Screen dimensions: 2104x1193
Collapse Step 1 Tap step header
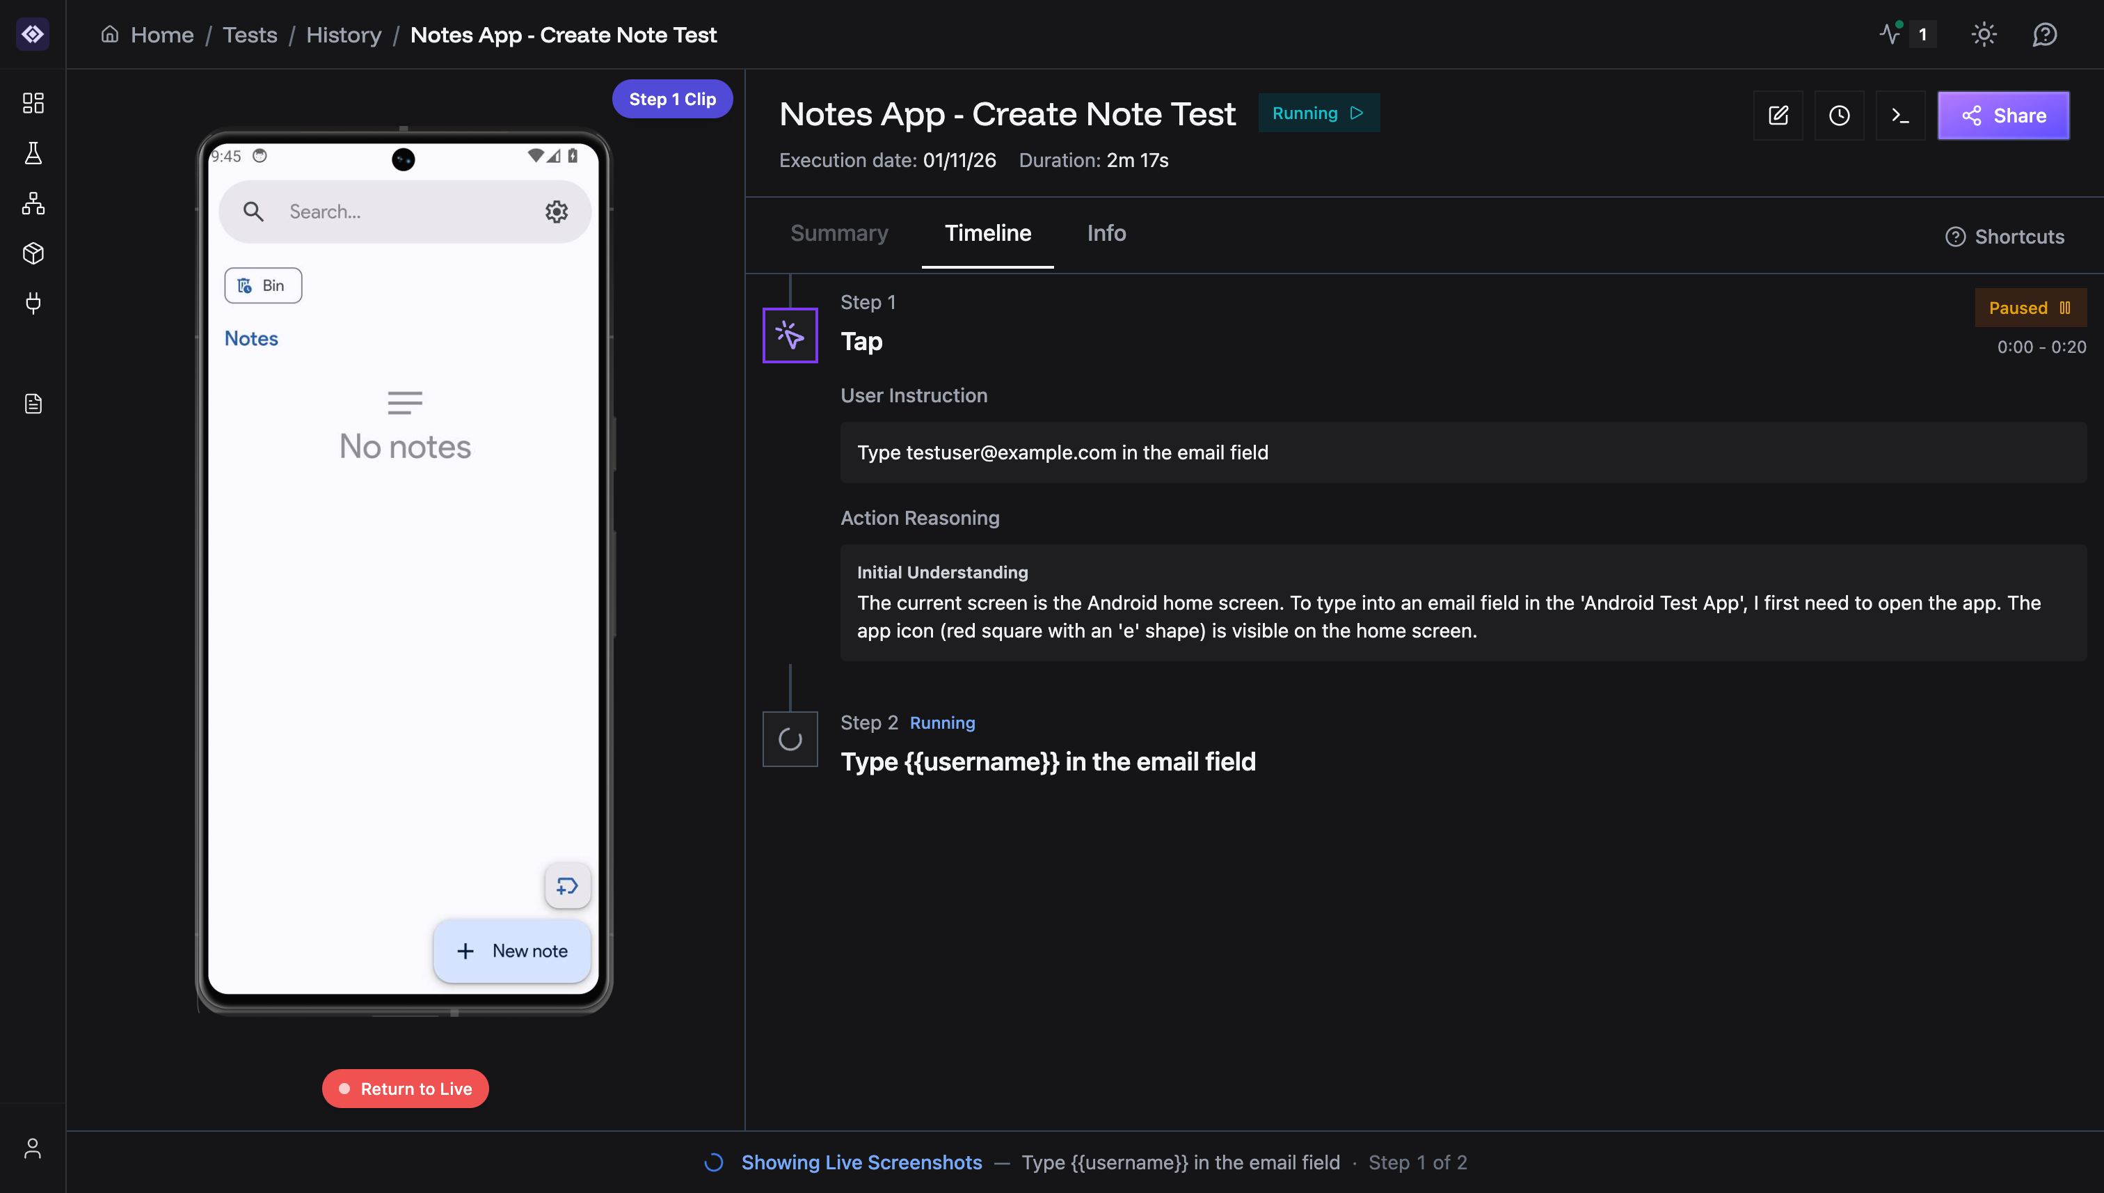pos(861,341)
